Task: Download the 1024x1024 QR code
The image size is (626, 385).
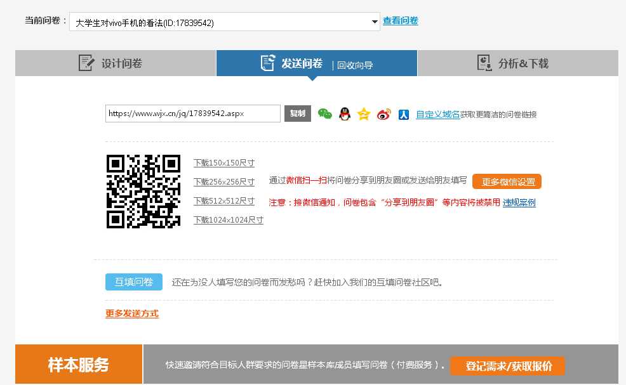Action: 229,220
